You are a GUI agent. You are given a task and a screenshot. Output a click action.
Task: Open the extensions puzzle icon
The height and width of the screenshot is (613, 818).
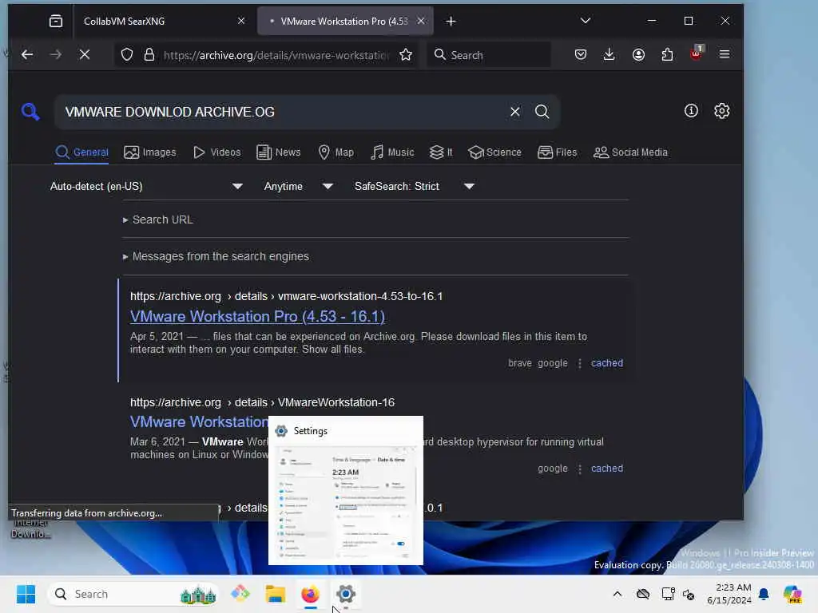coord(667,55)
